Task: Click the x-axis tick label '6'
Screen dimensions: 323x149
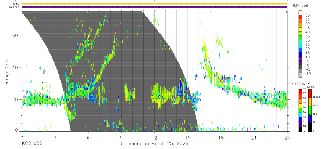Action: [88, 137]
